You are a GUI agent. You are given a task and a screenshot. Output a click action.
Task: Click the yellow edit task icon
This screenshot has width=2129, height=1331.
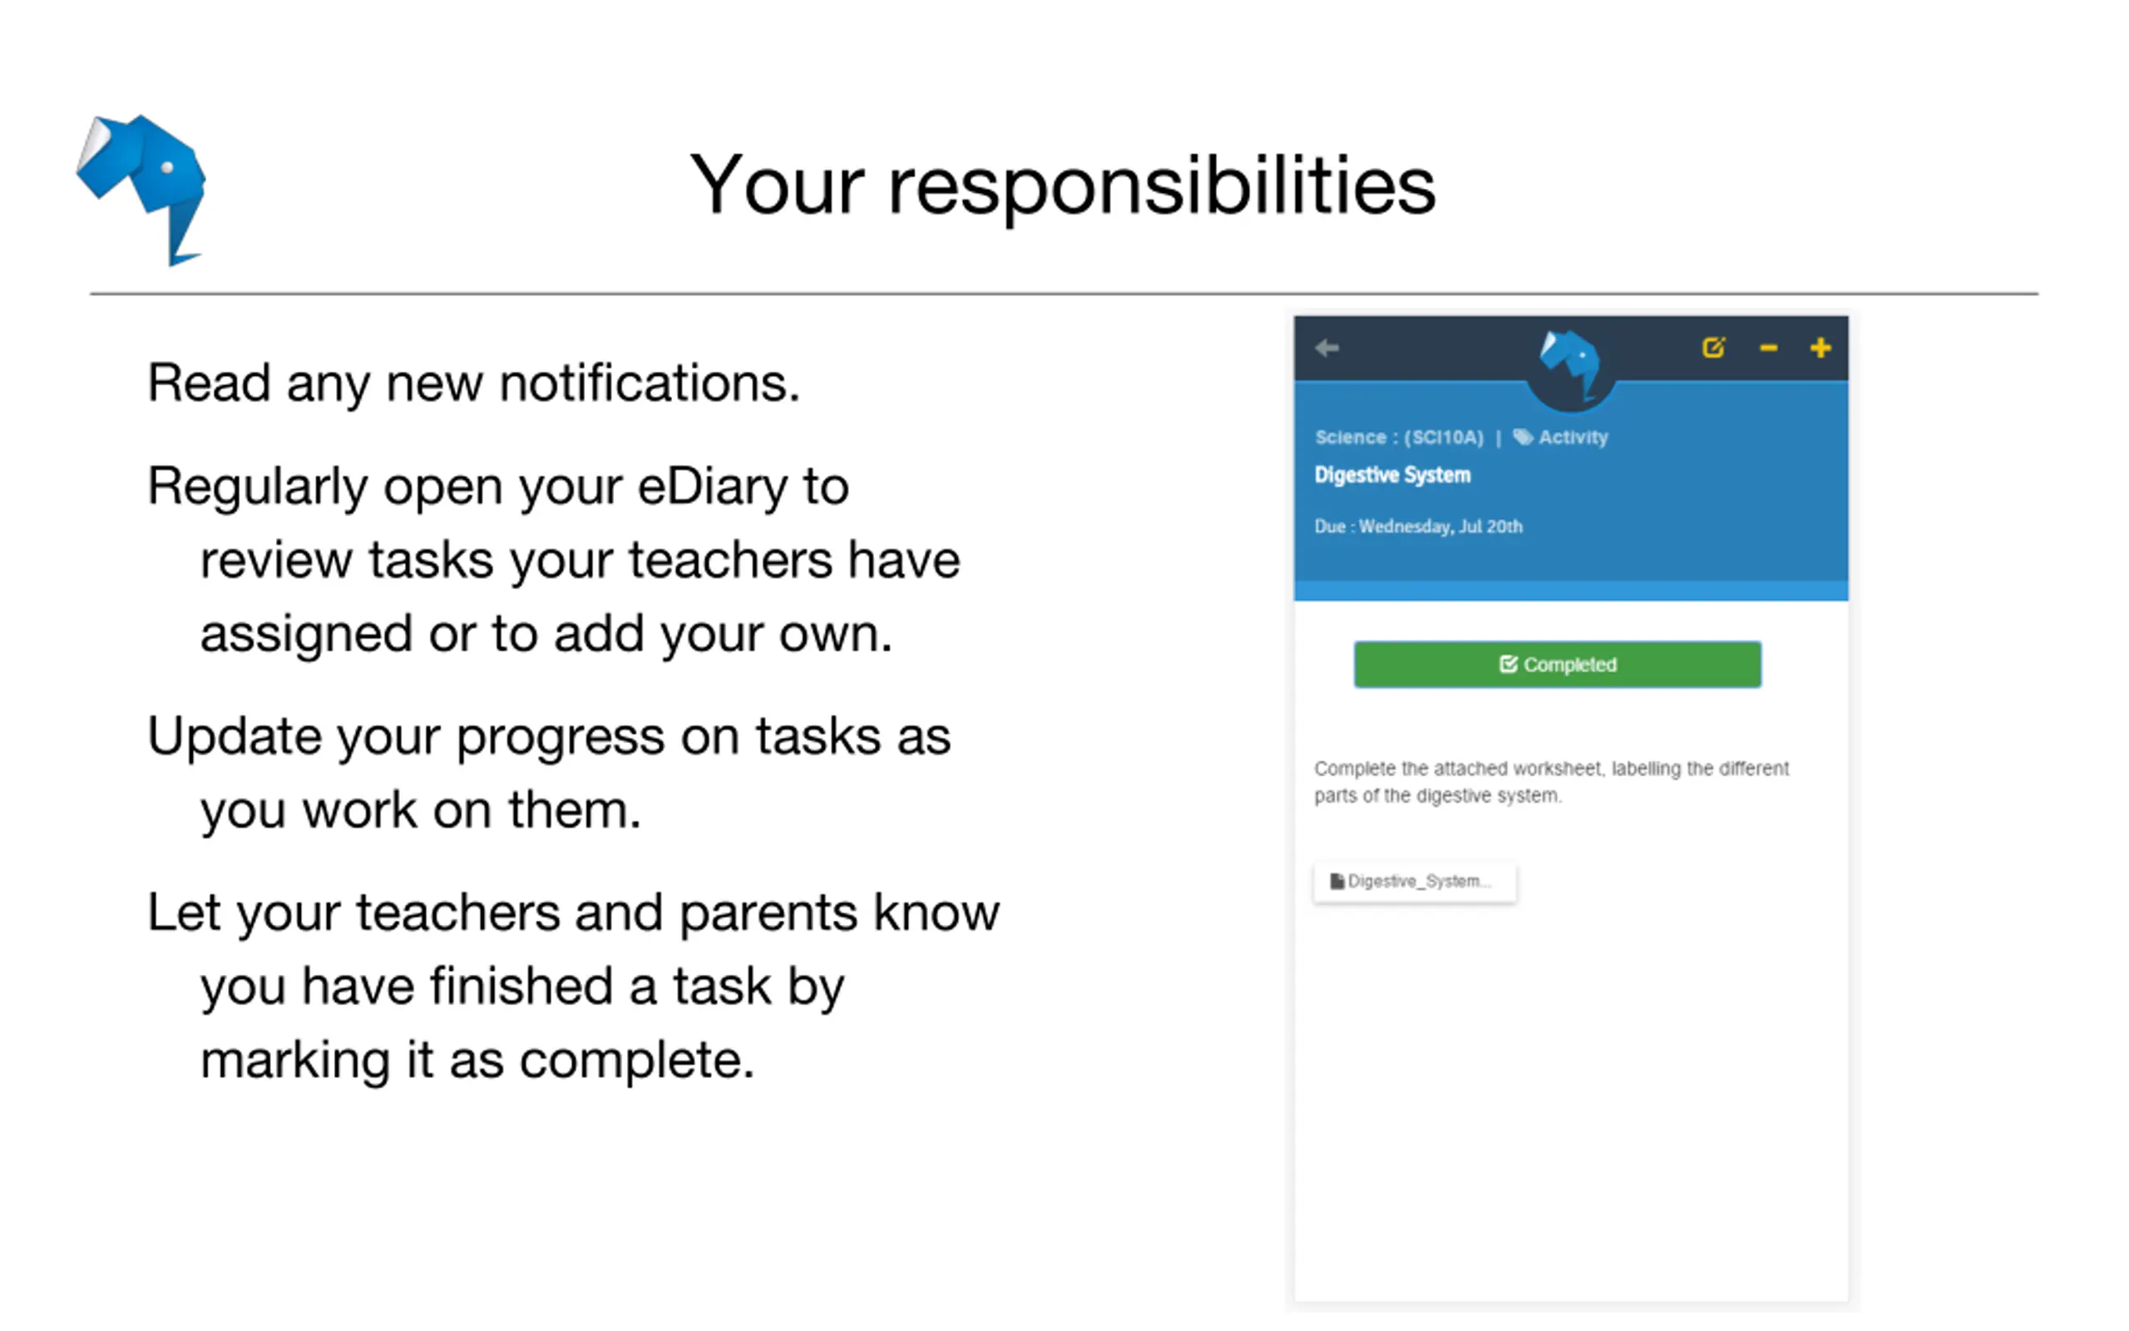coord(1713,347)
